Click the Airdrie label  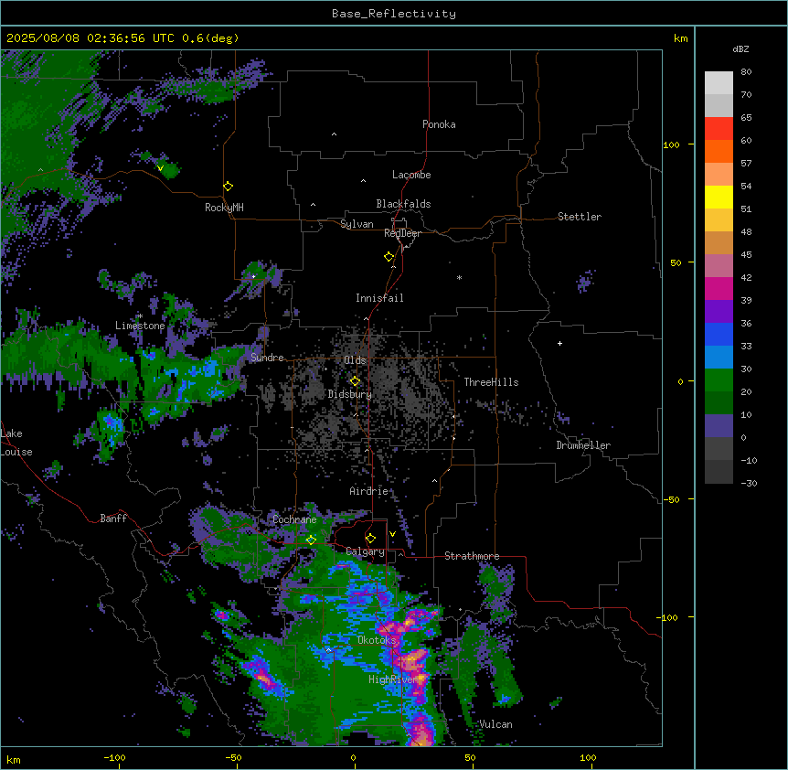368,491
